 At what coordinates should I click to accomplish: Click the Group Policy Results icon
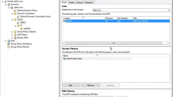coord(9,47)
